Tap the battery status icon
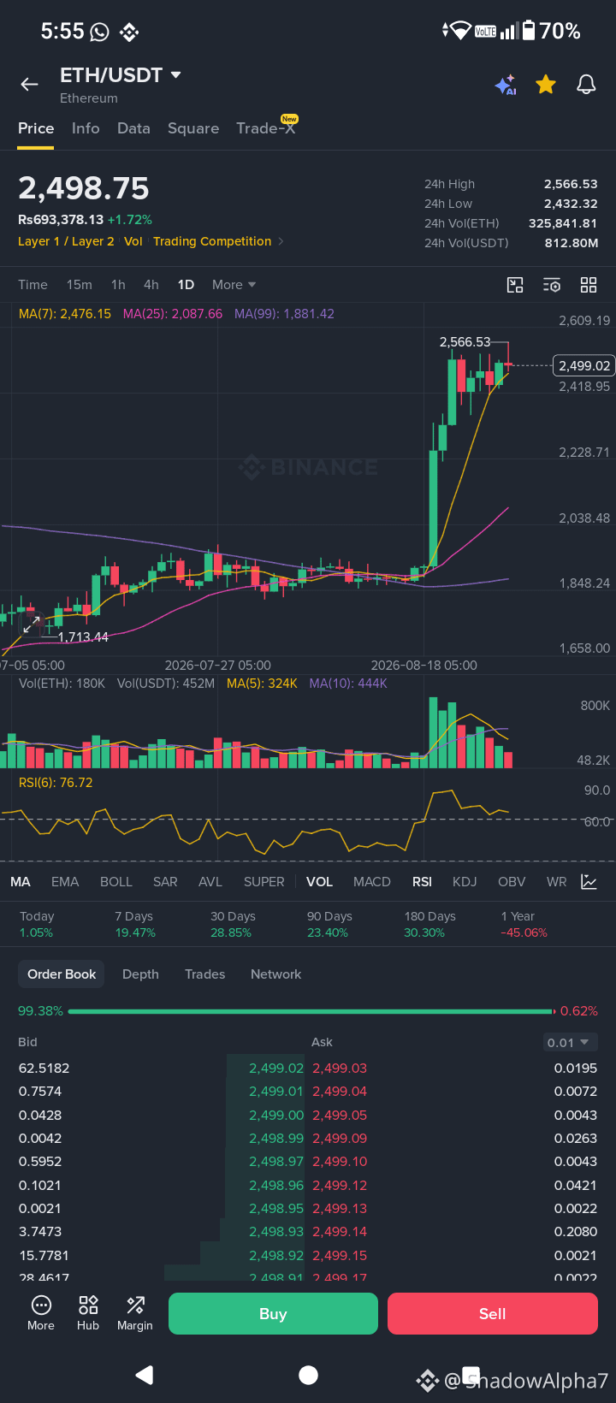616x1403 pixels. coord(529,31)
